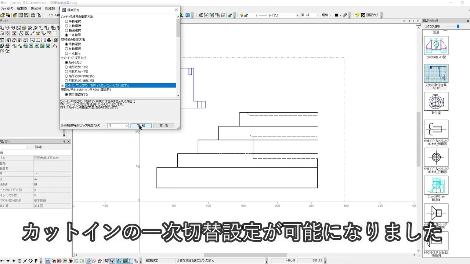Select the スタンド取付金具 AZ12 catalog thumbnail
470x264 pixels.
tap(436, 72)
